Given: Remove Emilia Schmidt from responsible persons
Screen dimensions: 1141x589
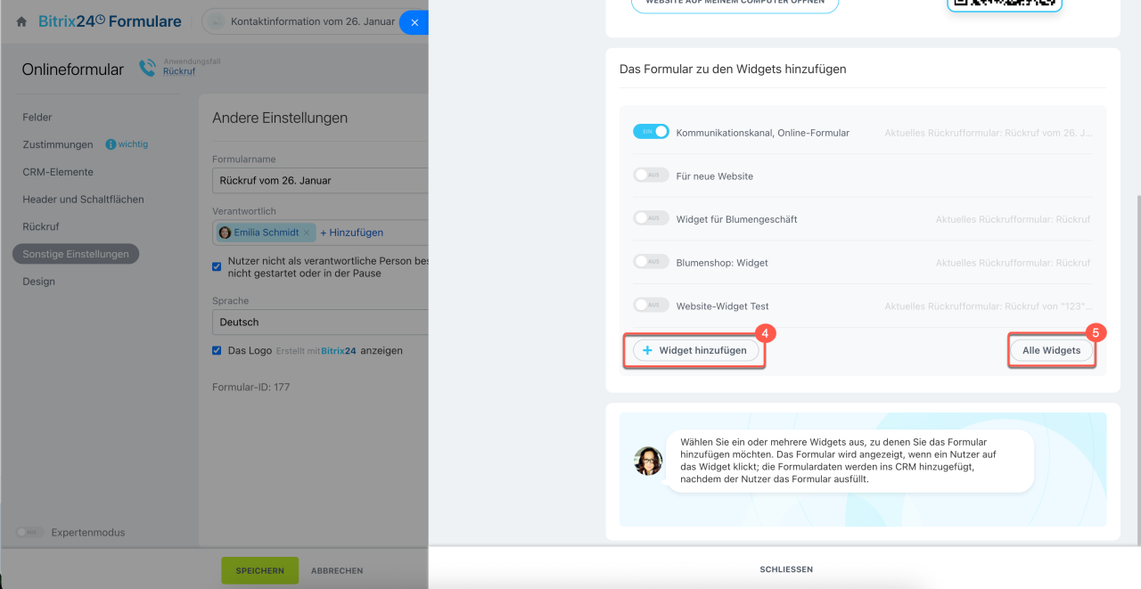Looking at the screenshot, I should 307,233.
